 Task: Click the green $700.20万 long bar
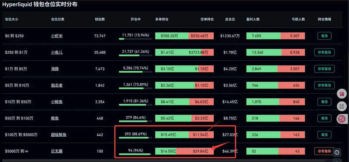(x=172, y=36)
